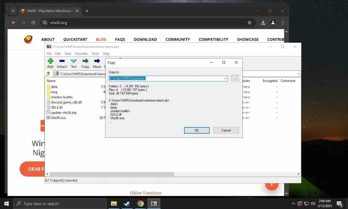Open the View menu in 7-Zip
This screenshot has height=209, width=348.
[68, 54]
